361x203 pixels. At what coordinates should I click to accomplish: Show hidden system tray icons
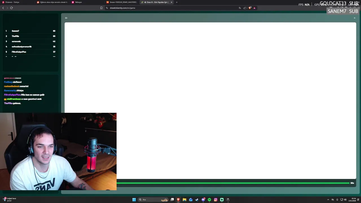tap(328, 200)
